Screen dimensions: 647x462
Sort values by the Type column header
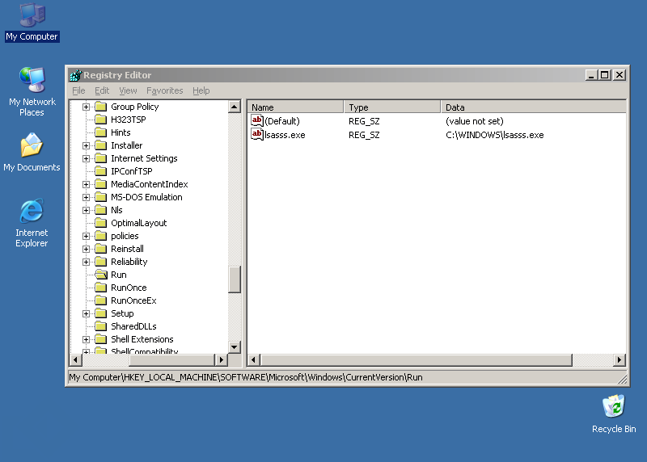[392, 107]
